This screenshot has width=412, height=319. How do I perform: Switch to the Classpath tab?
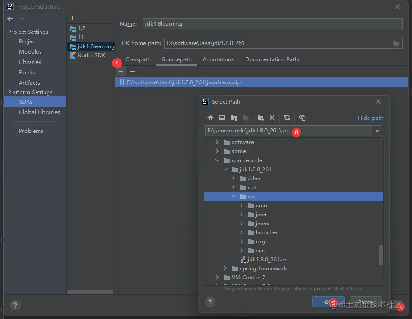pos(138,59)
